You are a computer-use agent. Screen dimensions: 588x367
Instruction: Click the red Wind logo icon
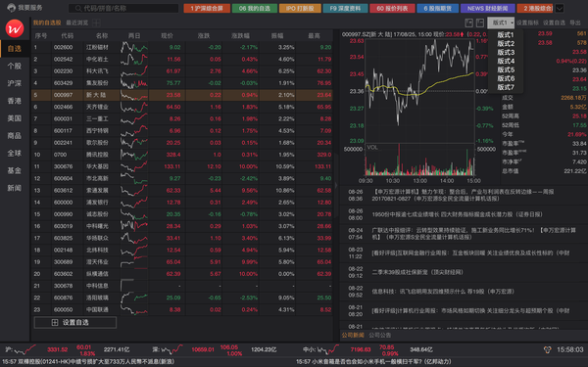[15, 28]
